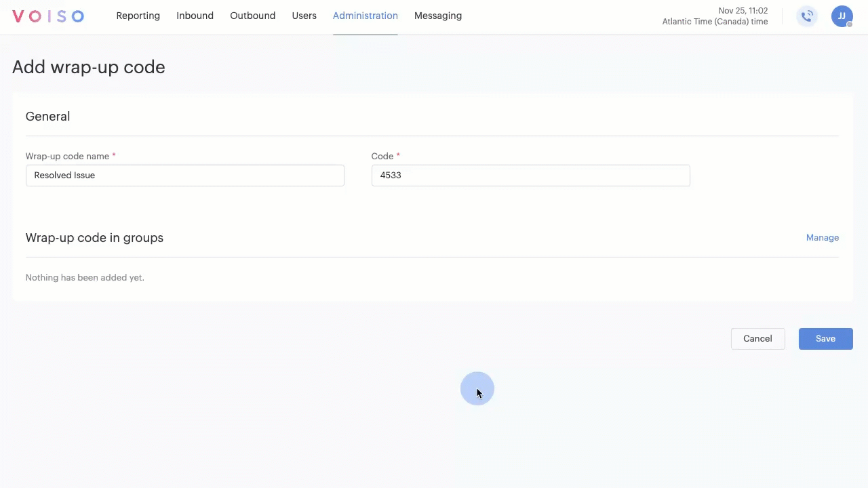Viewport: 868px width, 488px height.
Task: Open the softphone call icon
Action: point(807,16)
